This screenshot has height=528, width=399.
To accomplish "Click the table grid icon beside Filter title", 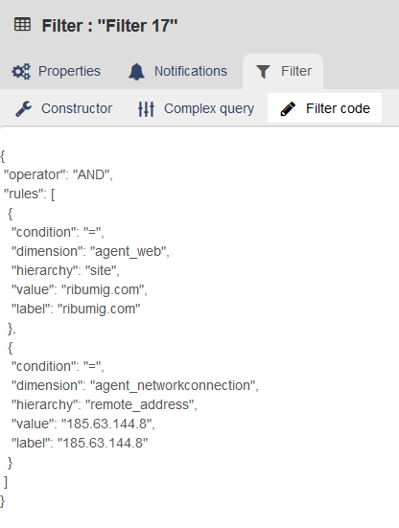I will click(22, 25).
